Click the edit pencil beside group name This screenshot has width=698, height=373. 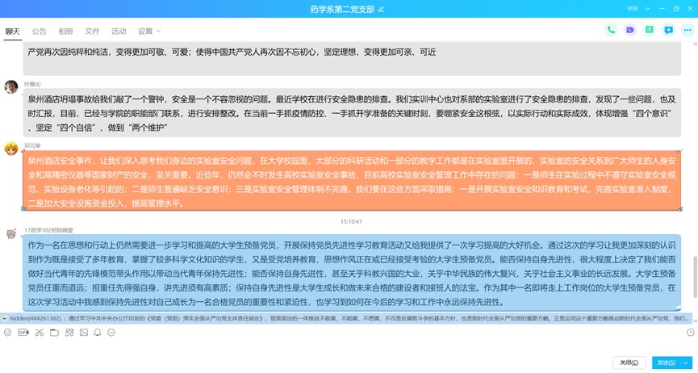click(x=382, y=8)
